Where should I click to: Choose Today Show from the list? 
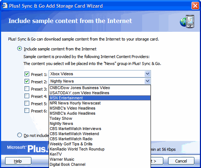(100, 119)
